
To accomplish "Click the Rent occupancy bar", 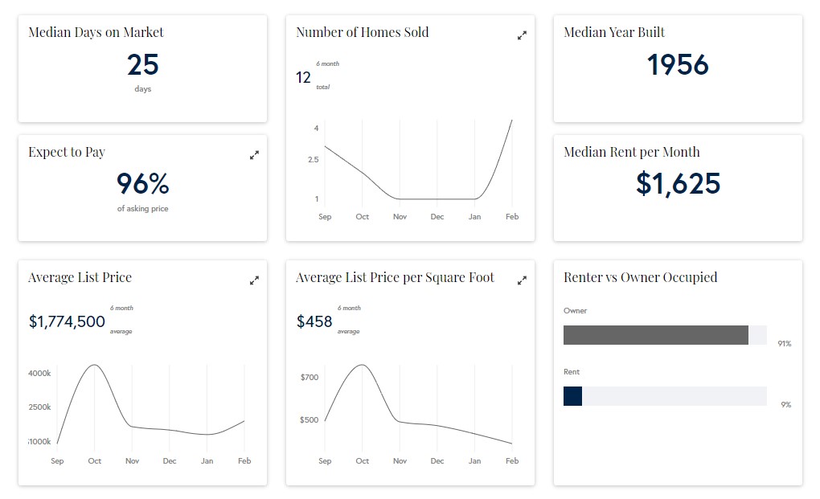I will point(572,395).
